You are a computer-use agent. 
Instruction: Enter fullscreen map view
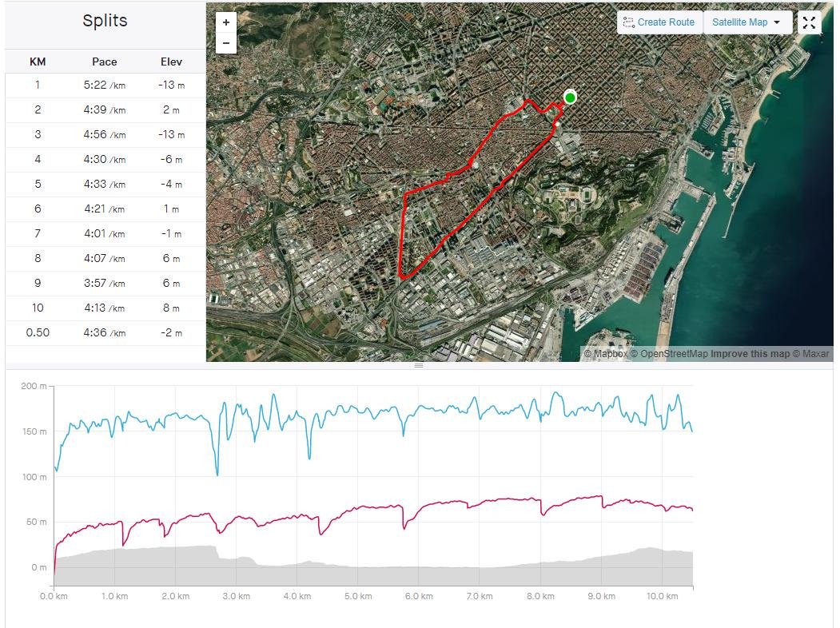809,22
